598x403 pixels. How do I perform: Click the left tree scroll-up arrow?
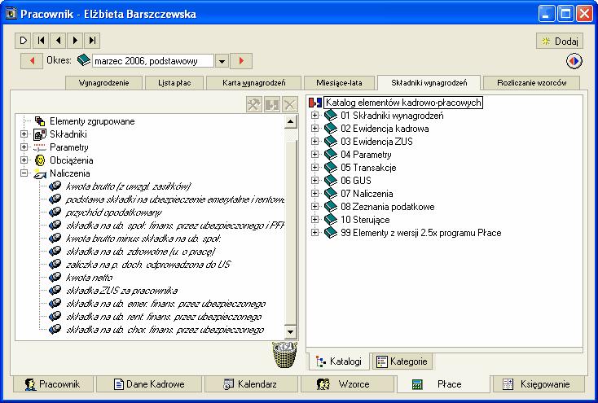coord(290,122)
